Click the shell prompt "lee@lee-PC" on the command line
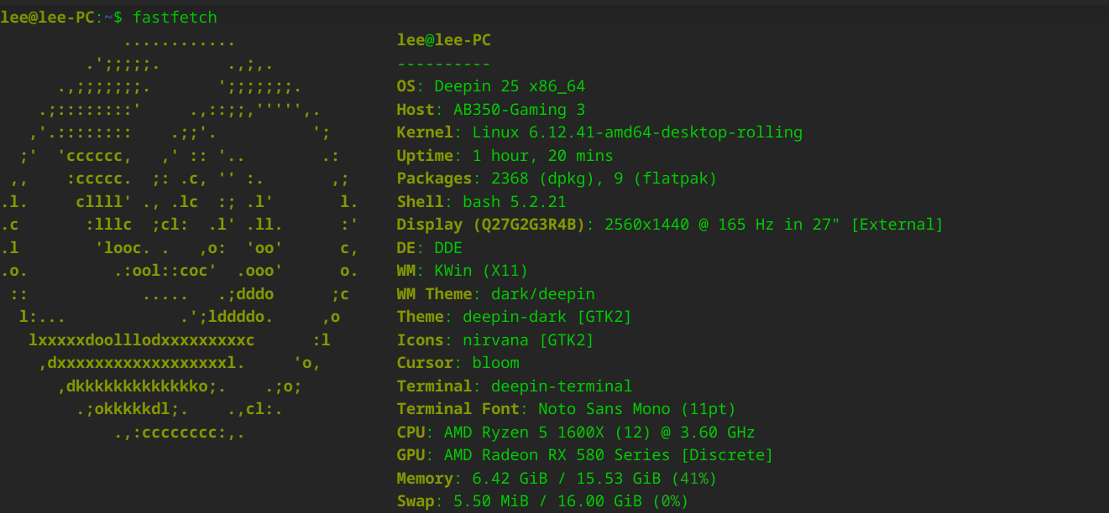 (x=48, y=18)
